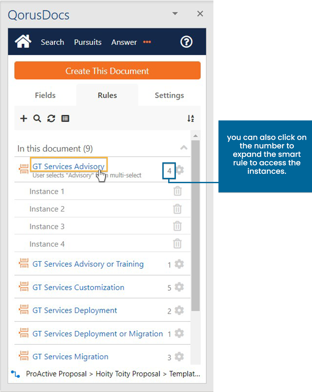Add a new rule with the plus icon
Screen dimensions: 312x392
point(24,118)
